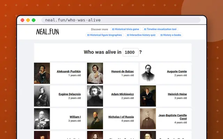Click Adam Mickiewicz portrait thumbnail
The height and width of the screenshot is (139, 223).
(95, 96)
